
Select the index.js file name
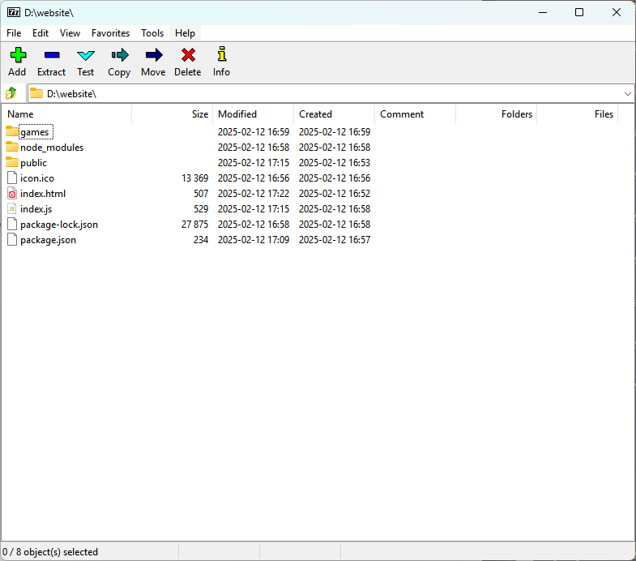tap(36, 209)
